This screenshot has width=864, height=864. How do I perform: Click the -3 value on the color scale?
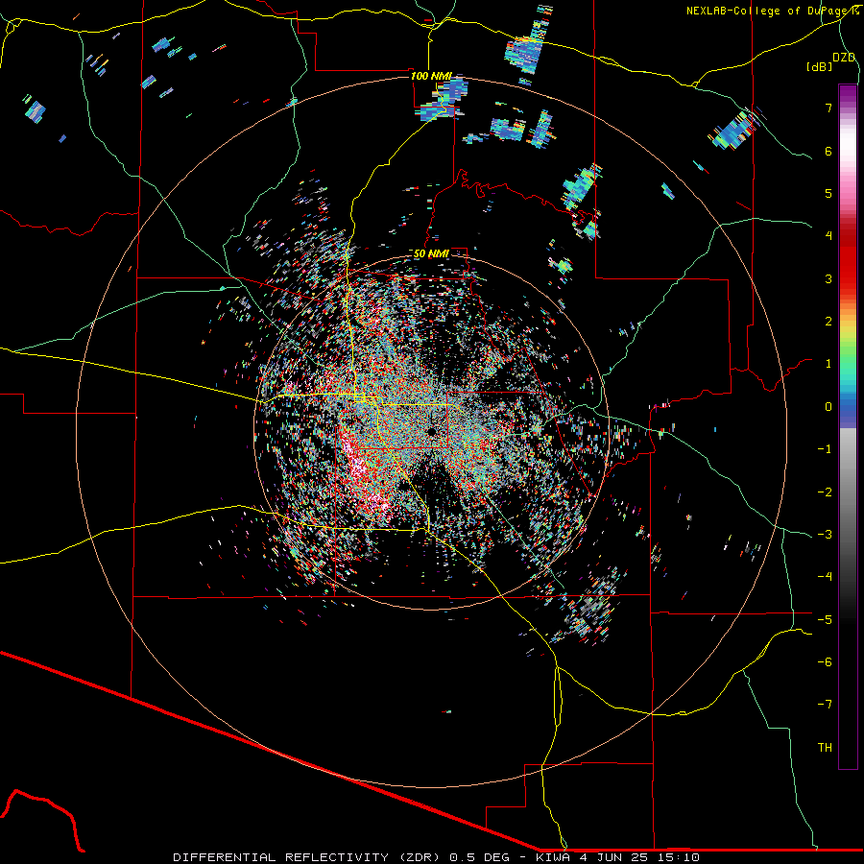pos(825,535)
